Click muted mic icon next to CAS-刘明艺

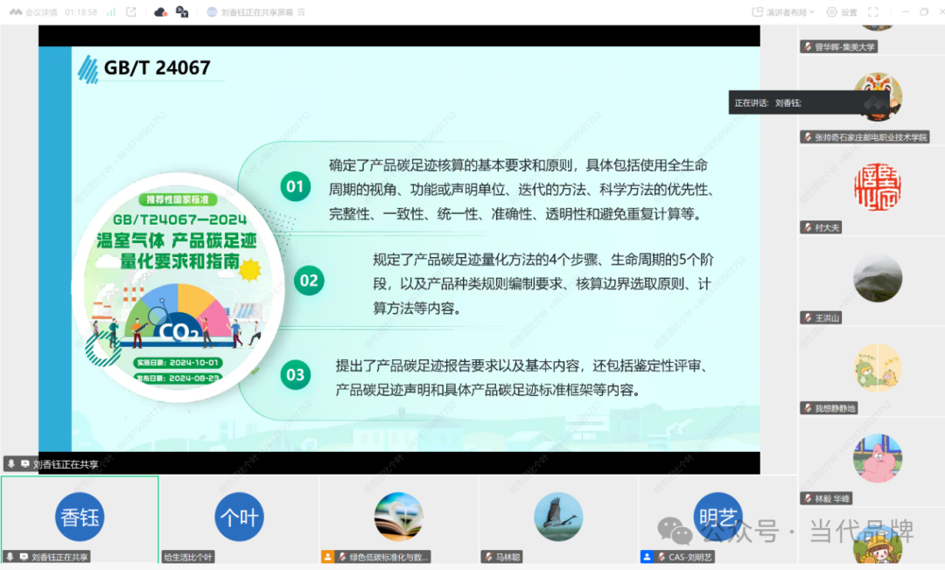point(661,557)
